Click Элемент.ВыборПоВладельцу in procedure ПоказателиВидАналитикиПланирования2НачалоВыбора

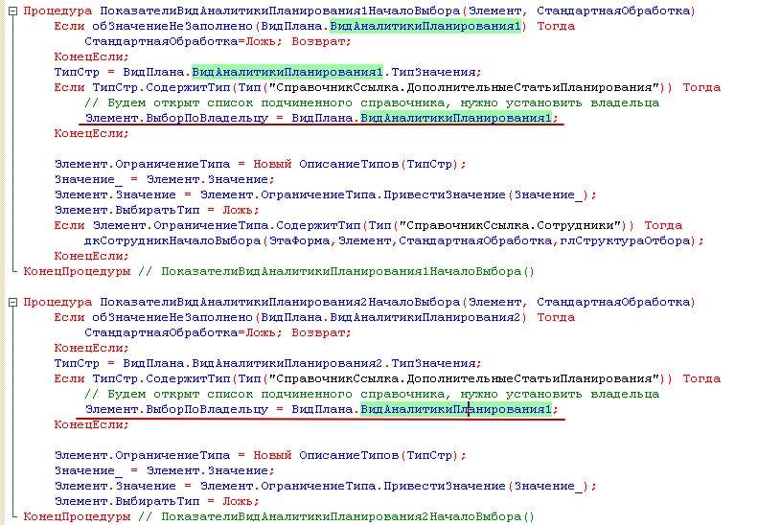tap(176, 409)
